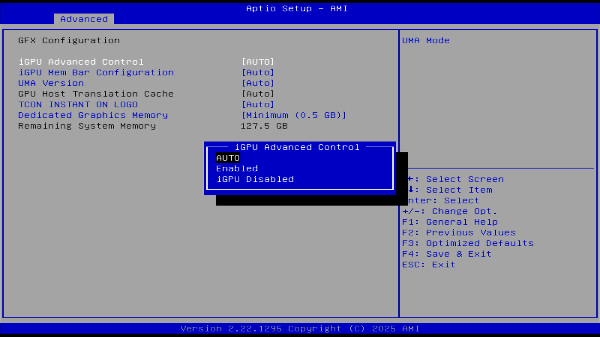Click the Version 2.22.1295 copyright footer
This screenshot has height=337, width=600.
(300, 329)
